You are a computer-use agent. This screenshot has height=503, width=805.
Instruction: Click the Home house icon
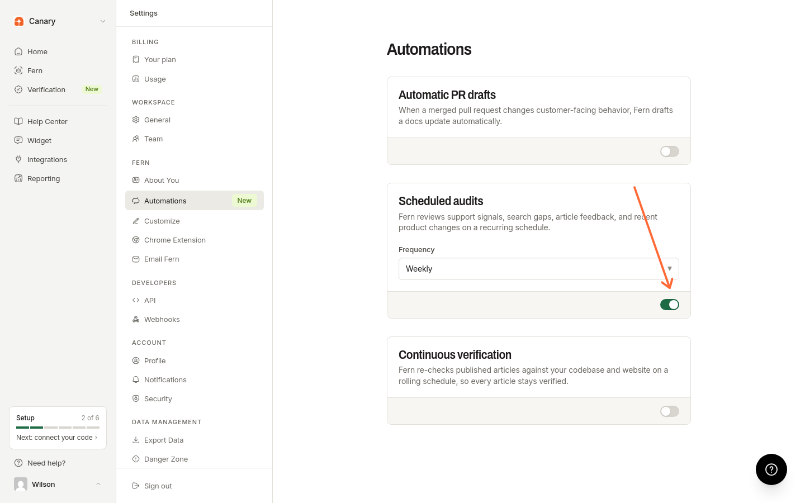click(18, 51)
